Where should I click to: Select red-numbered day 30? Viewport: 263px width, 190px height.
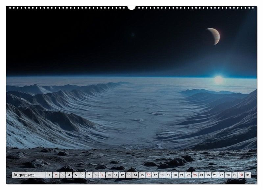pyautogui.click(x=241, y=175)
